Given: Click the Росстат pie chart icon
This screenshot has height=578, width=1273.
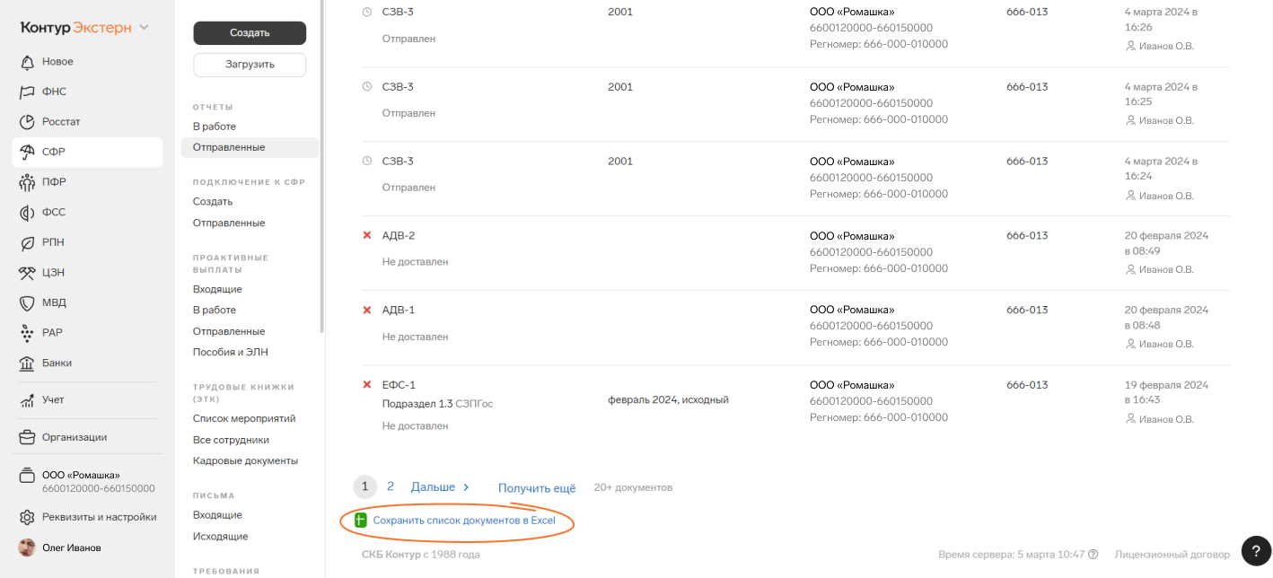Looking at the screenshot, I should pyautogui.click(x=27, y=122).
